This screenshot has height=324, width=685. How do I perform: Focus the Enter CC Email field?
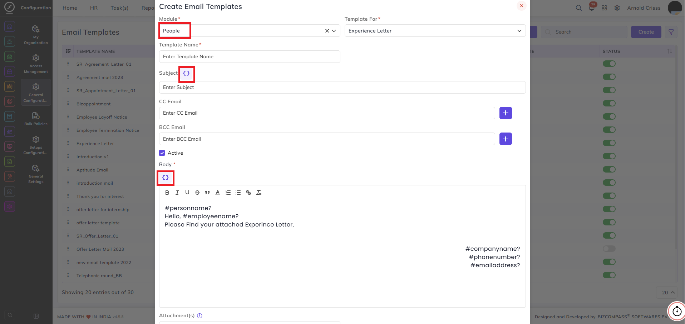tap(327, 113)
